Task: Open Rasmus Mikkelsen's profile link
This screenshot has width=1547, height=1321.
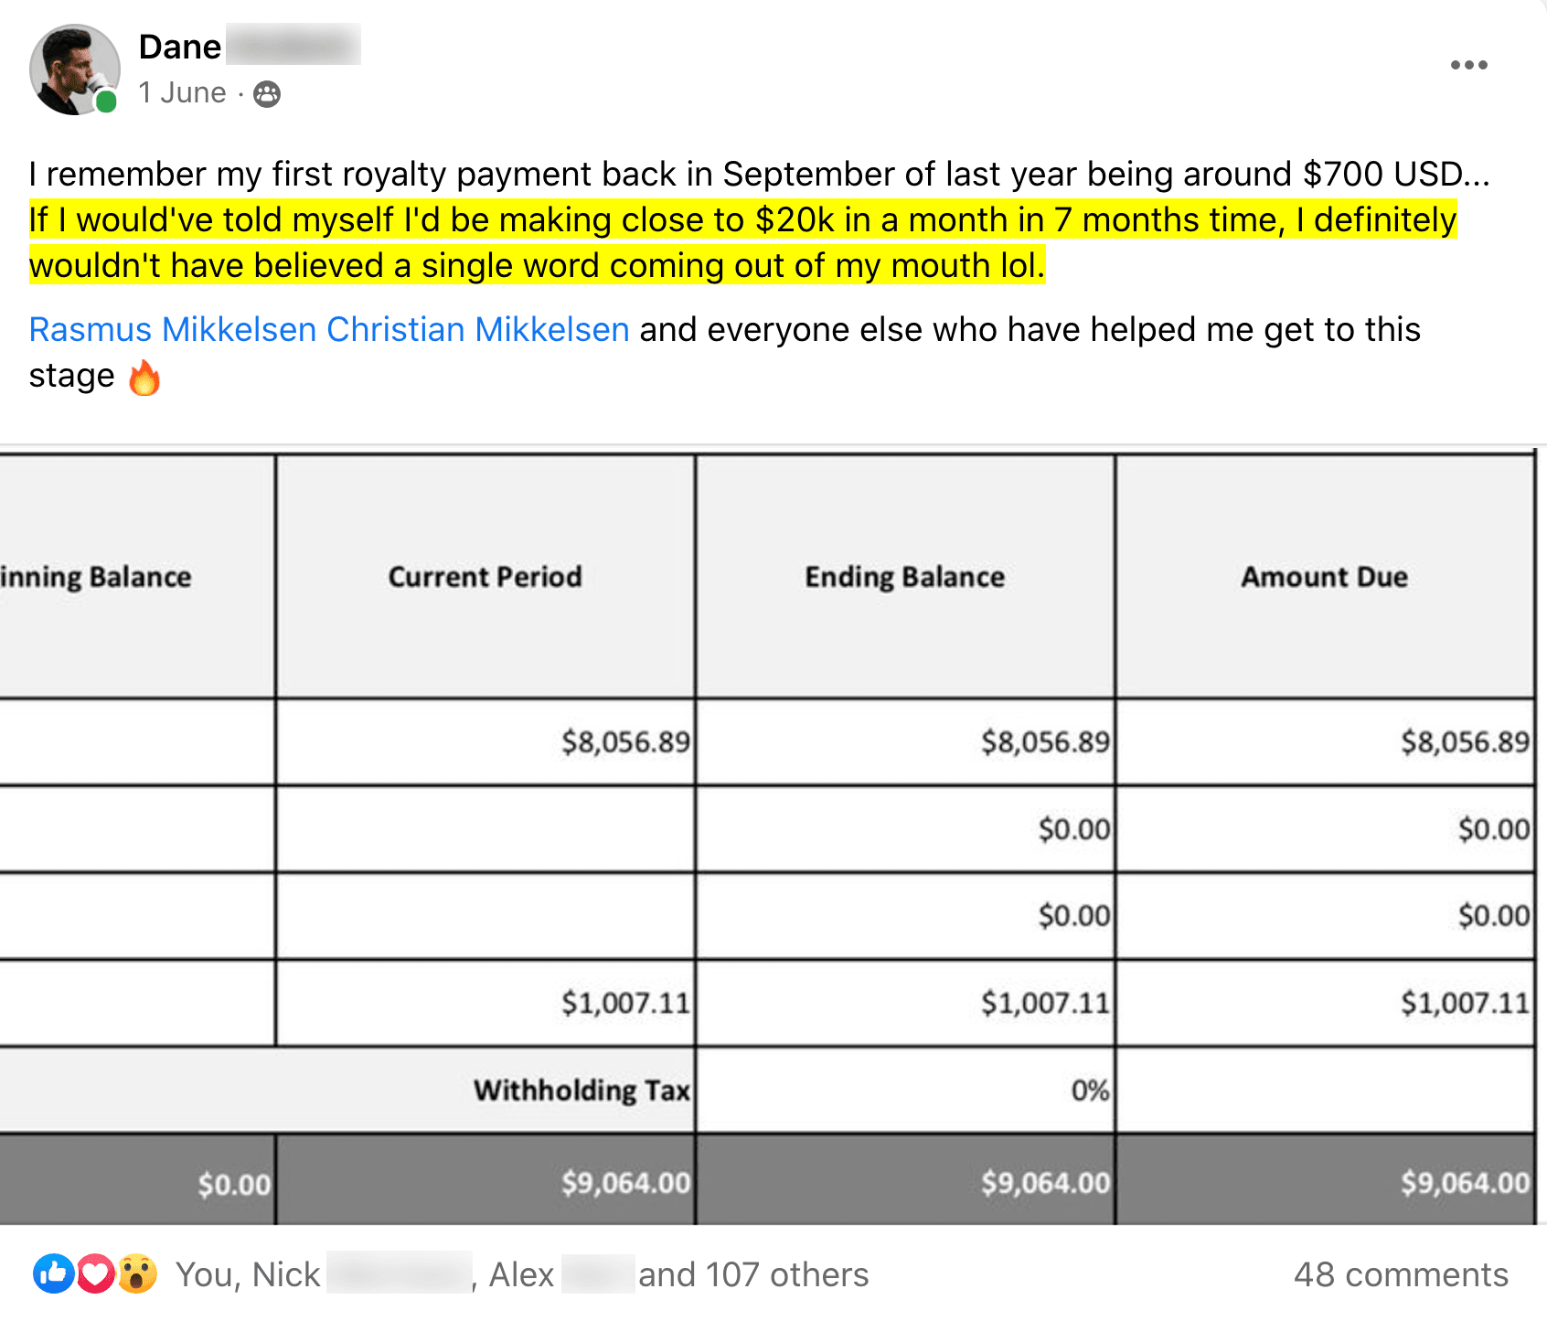Action: [x=173, y=329]
